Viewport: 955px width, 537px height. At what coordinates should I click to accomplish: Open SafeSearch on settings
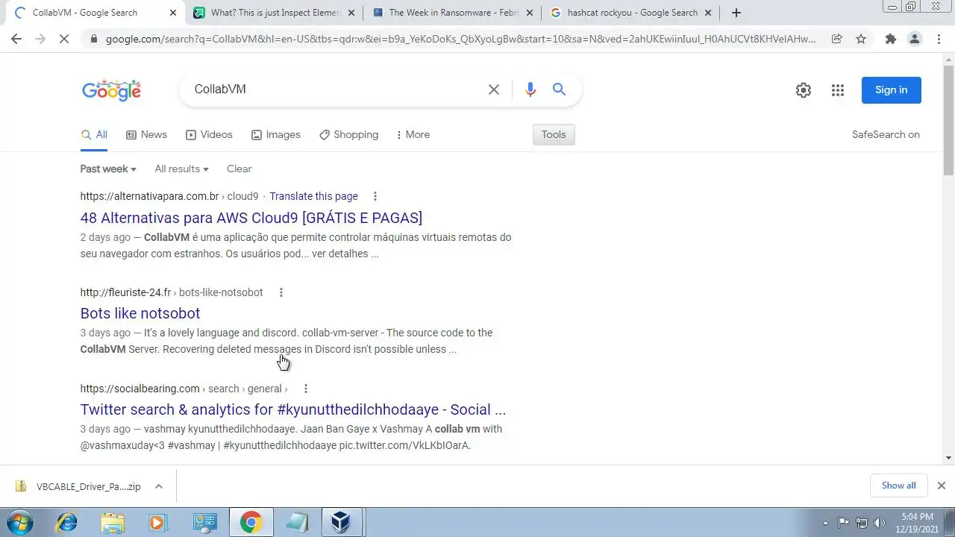pos(886,135)
